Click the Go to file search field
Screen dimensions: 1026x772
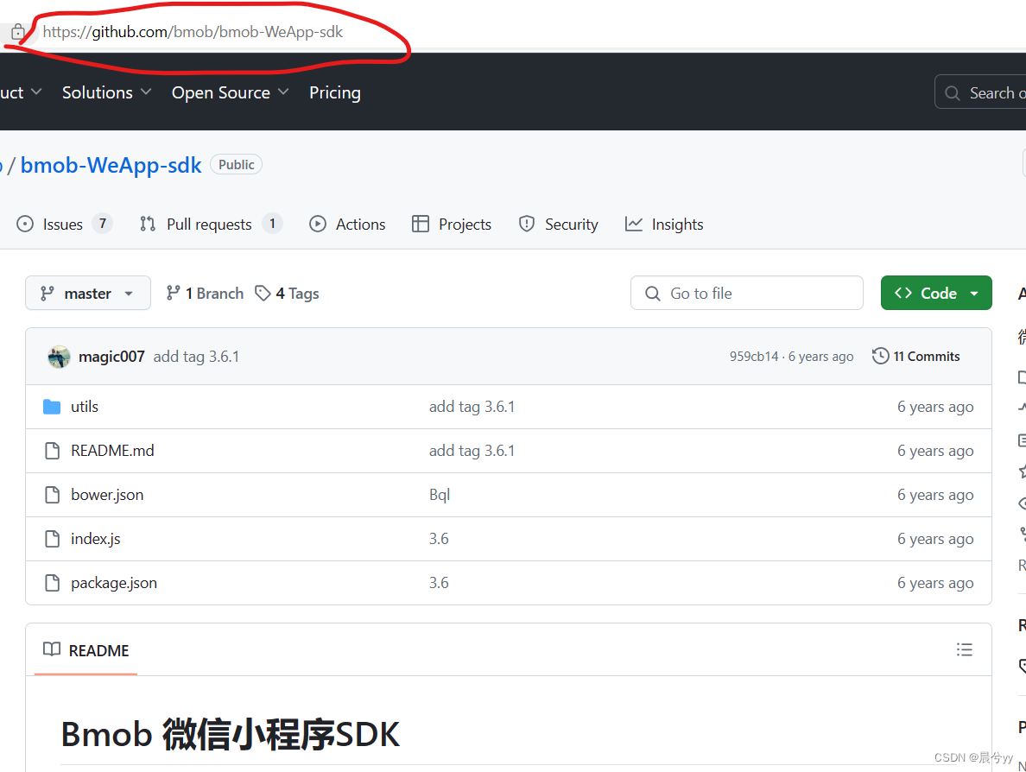tap(746, 293)
